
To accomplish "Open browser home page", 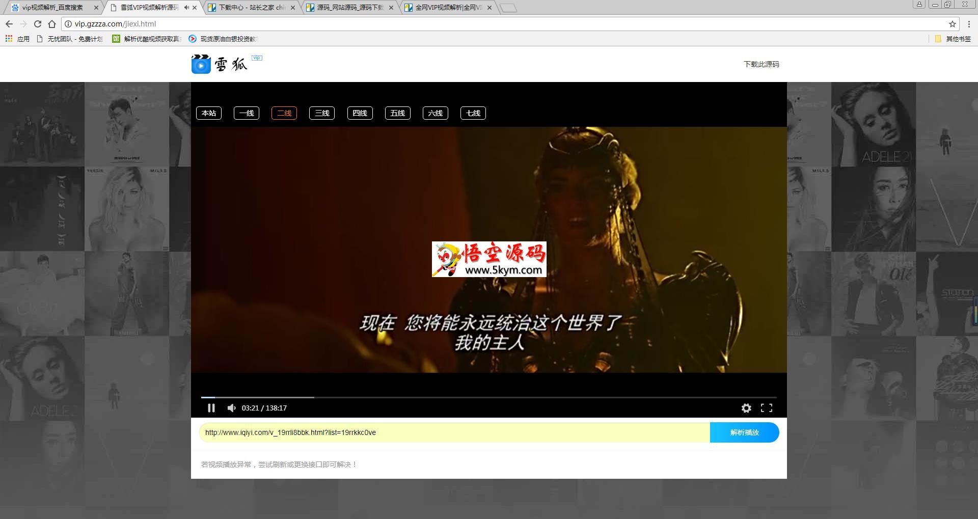I will (x=52, y=24).
